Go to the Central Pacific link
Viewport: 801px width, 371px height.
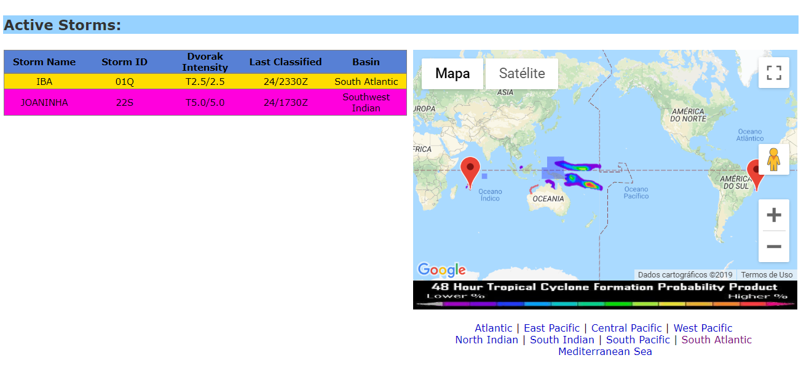click(x=626, y=328)
